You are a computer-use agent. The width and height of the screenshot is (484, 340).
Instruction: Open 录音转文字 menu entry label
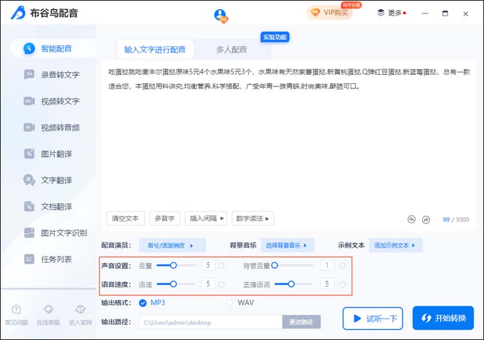coord(60,75)
